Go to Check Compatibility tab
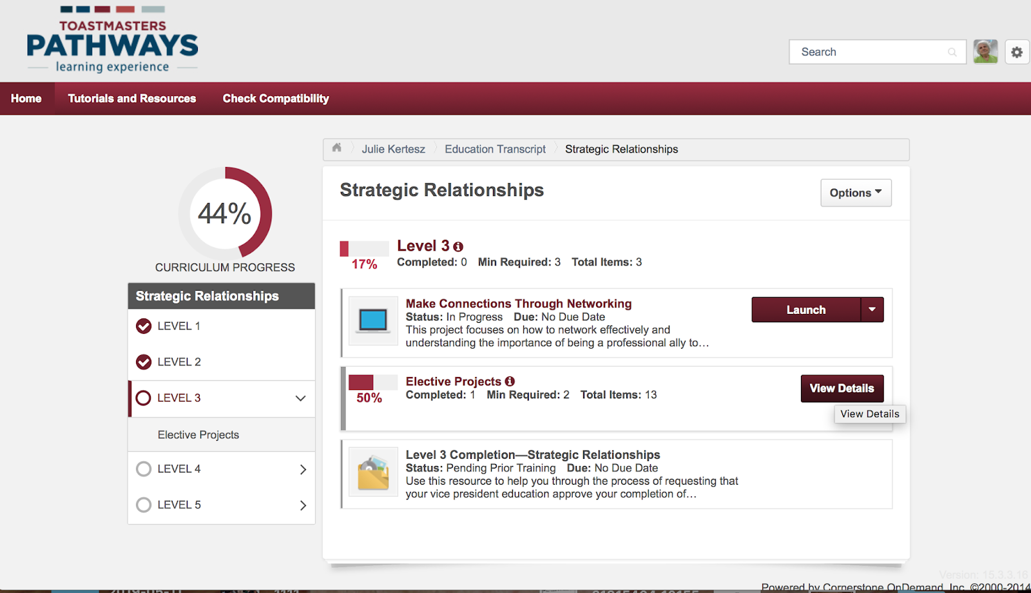 tap(276, 99)
